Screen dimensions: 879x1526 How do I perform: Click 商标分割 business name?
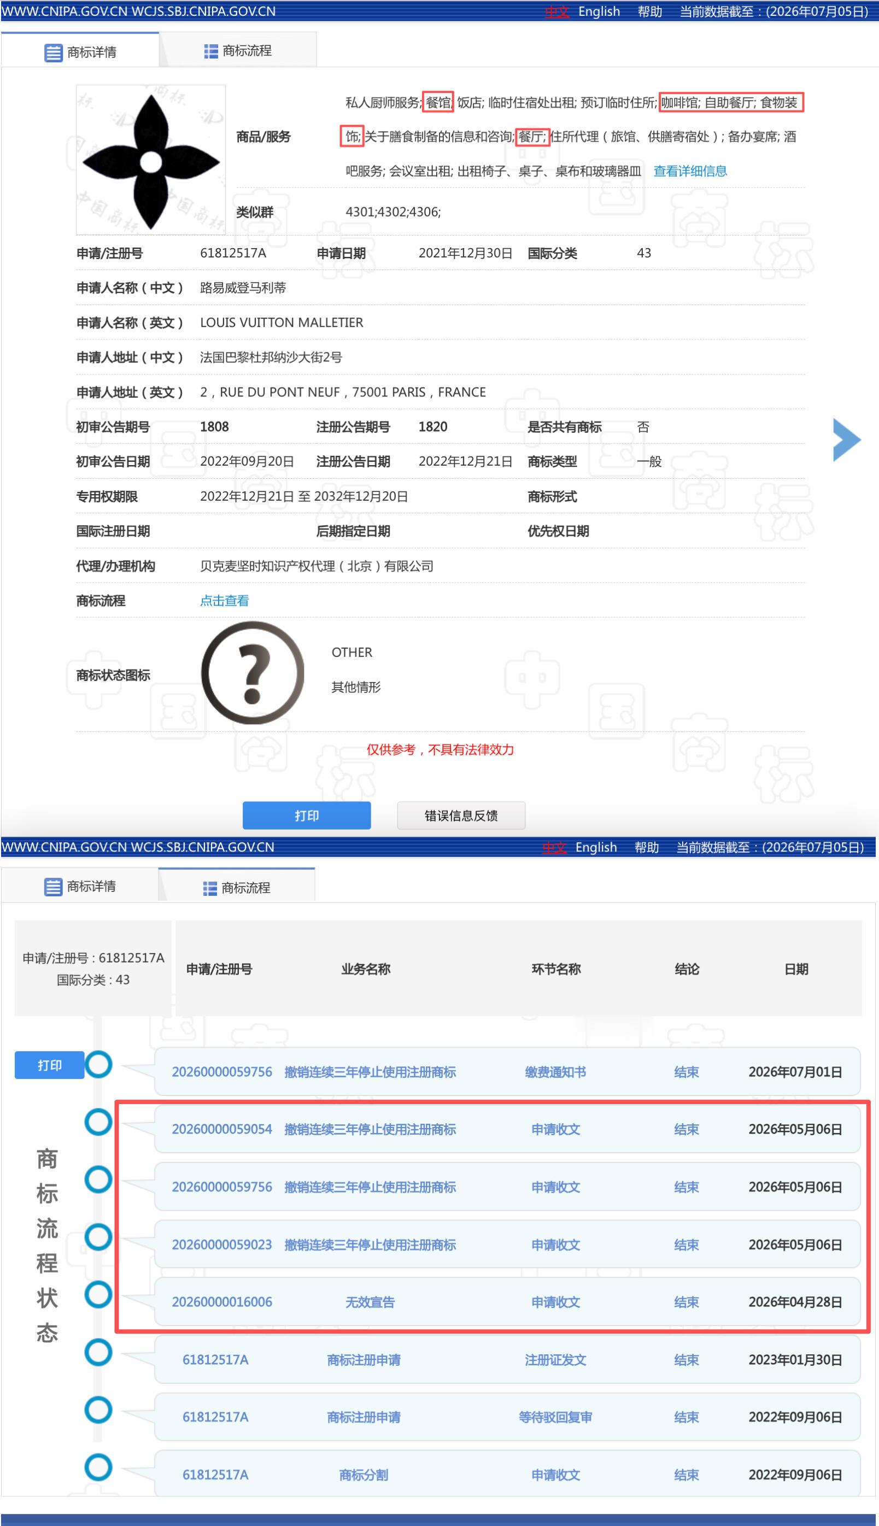[x=364, y=1474]
